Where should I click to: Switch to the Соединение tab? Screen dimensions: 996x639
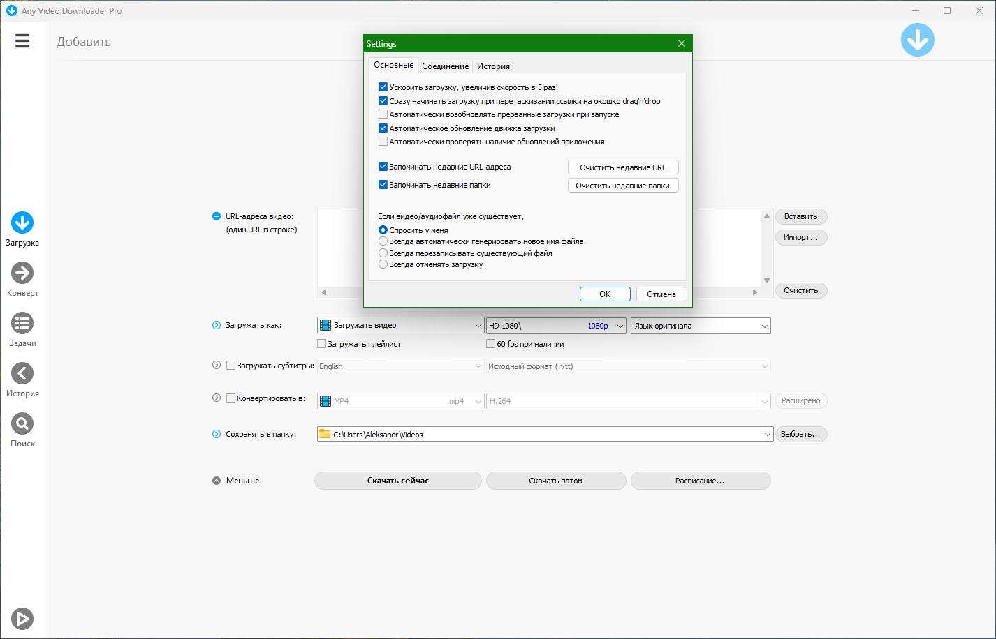[445, 66]
